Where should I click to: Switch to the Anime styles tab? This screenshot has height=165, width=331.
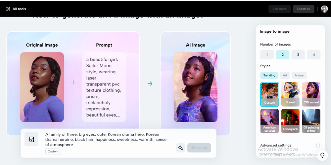(299, 75)
